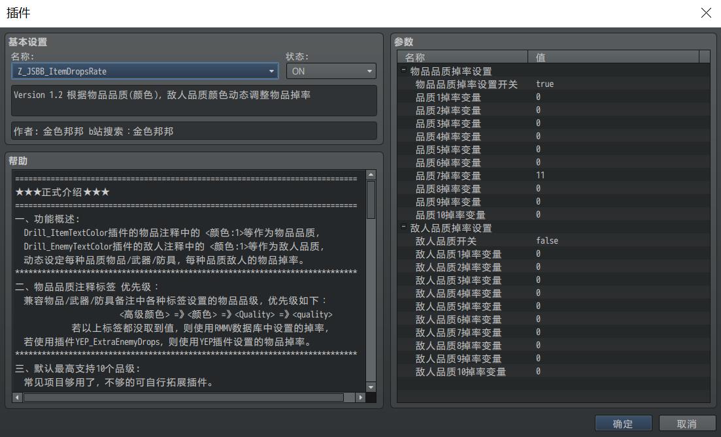Select the 敌人品质开关 parameter row
This screenshot has height=437, width=721.
tap(554, 241)
